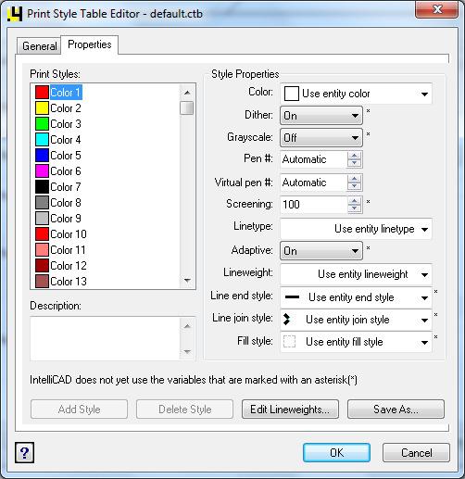Open the Dither dropdown
465x479 pixels.
[x=321, y=116]
